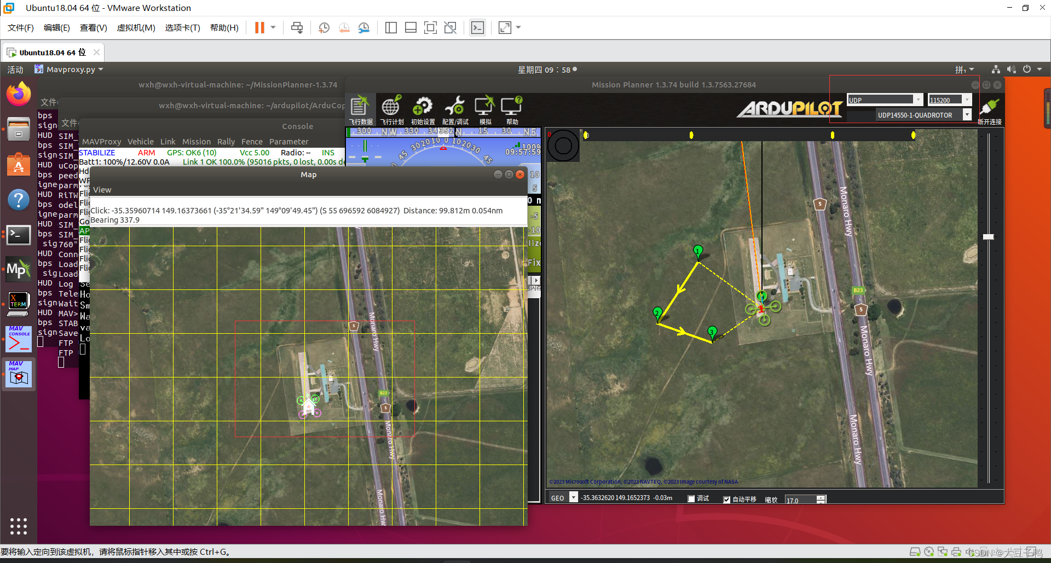Image resolution: width=1051 pixels, height=563 pixels.
Task: Open the Vehicle menu in Console
Action: (x=141, y=142)
